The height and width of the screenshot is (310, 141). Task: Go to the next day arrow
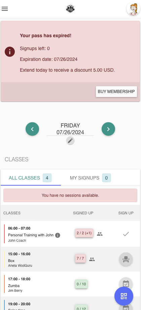(x=108, y=129)
